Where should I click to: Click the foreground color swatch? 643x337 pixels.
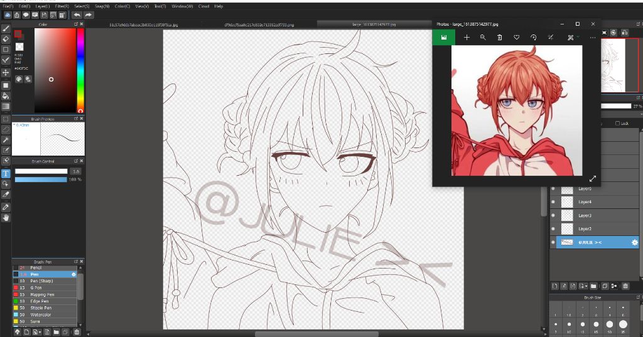[x=18, y=34]
